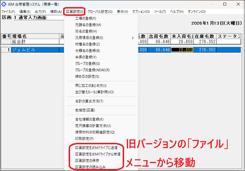Image resolution: width=245 pixels, height=171 pixels.
Task: Select 区画設定の読み込み menu item
Action: (90, 167)
